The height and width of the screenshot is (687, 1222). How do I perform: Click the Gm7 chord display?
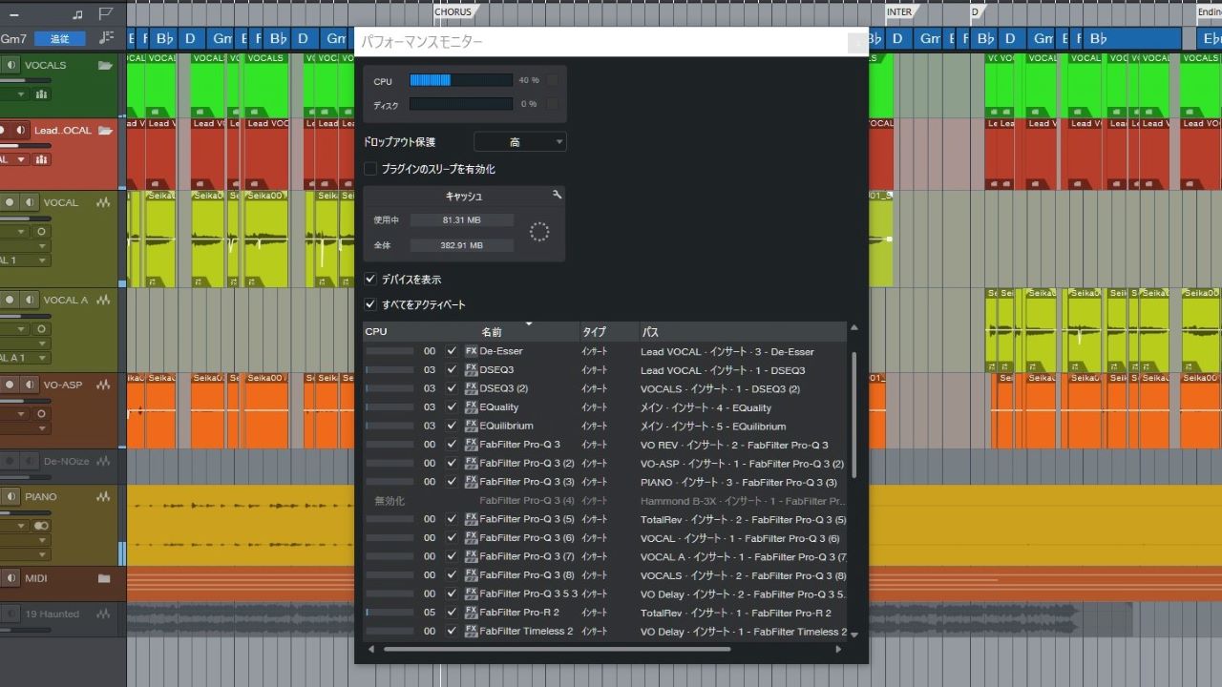[x=13, y=38]
